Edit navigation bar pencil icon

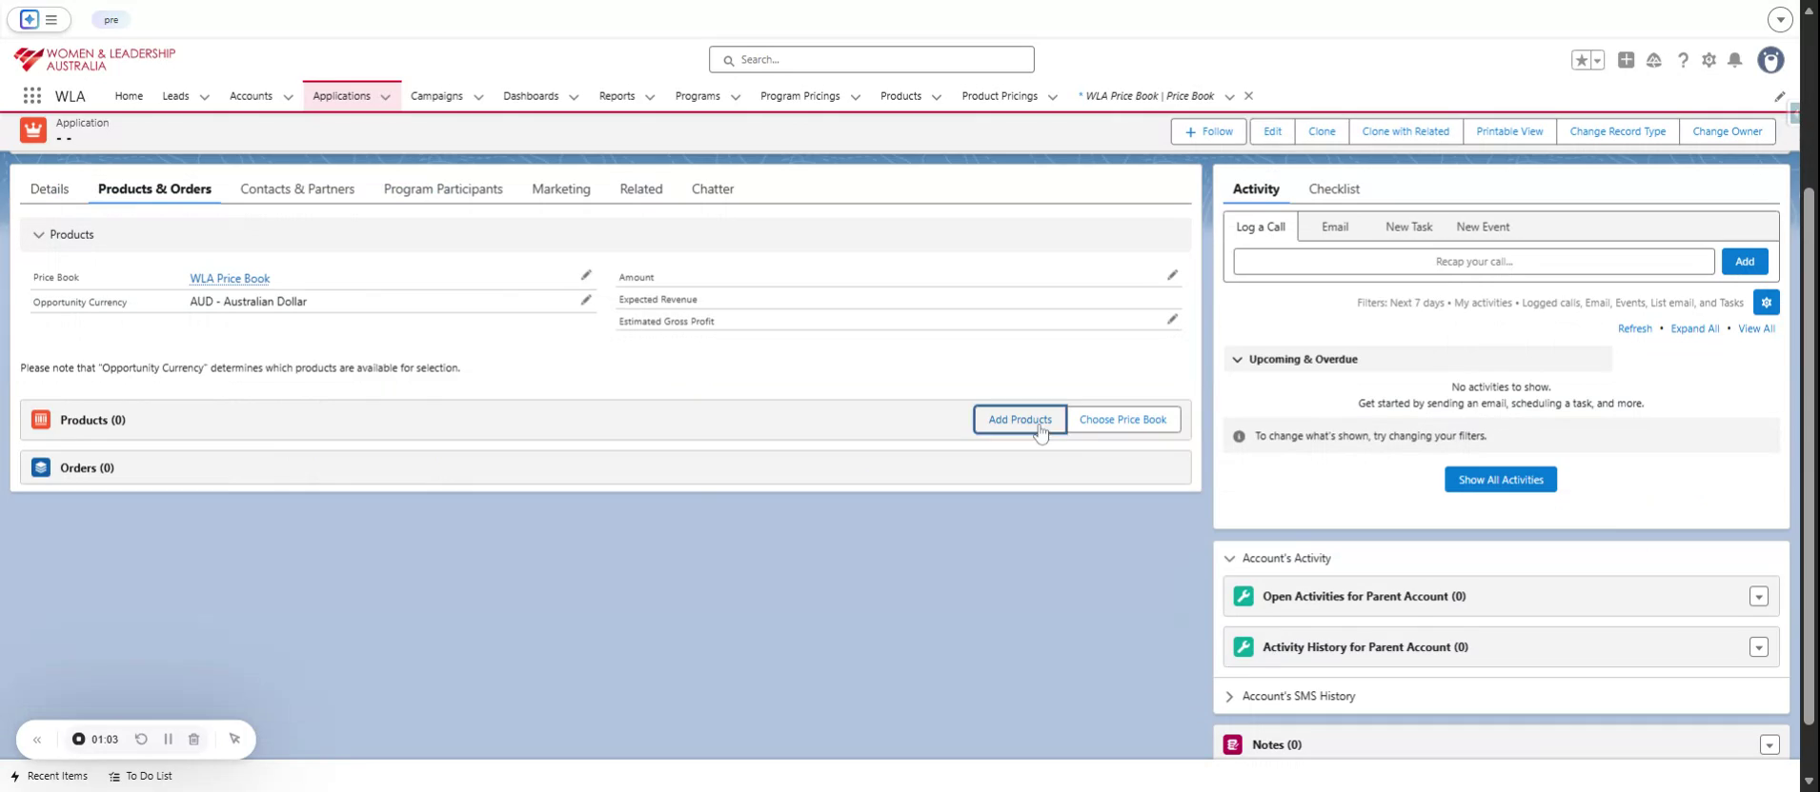[x=1779, y=96]
